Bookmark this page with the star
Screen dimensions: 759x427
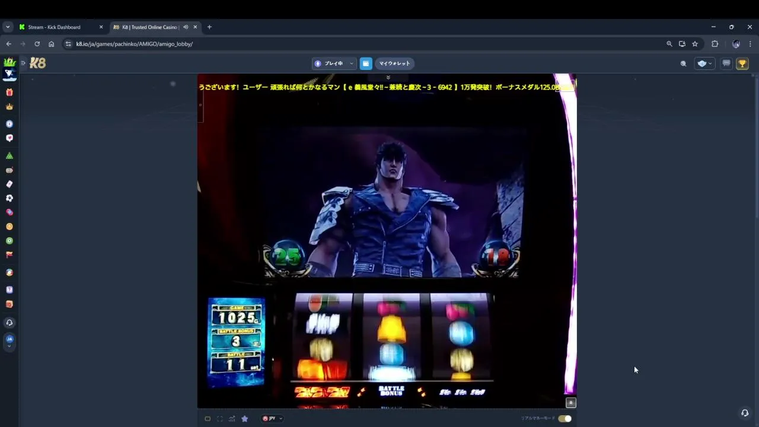point(695,44)
